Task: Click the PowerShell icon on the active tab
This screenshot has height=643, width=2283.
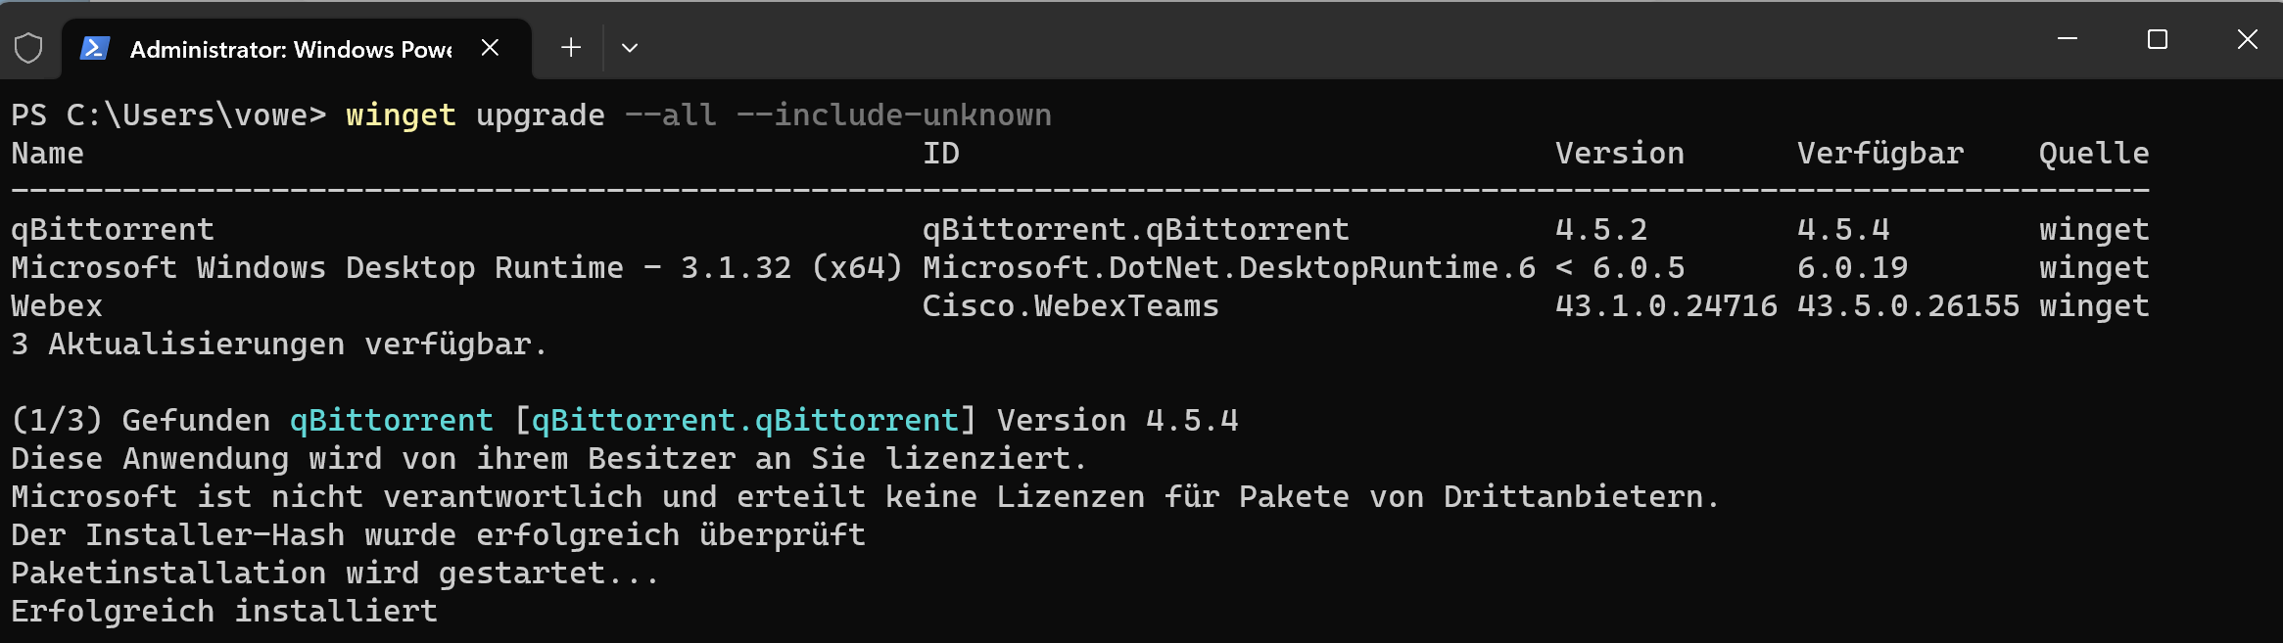Action: click(x=96, y=46)
